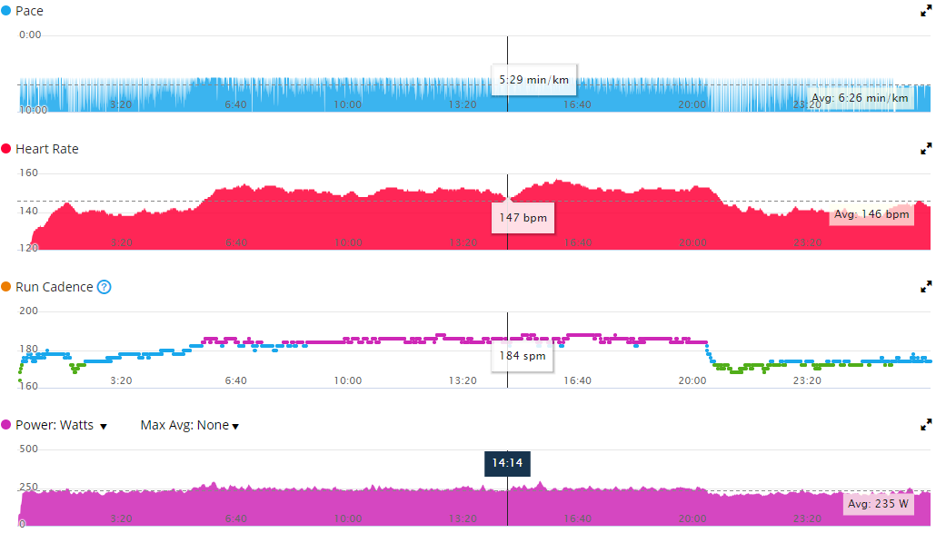Click the Run Cadence chart title
The width and height of the screenshot is (936, 533).
[x=55, y=287]
